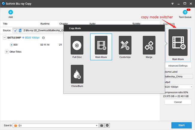The image size is (195, 130).
Task: Click the source disc file icon
Action: click(x=20, y=31)
